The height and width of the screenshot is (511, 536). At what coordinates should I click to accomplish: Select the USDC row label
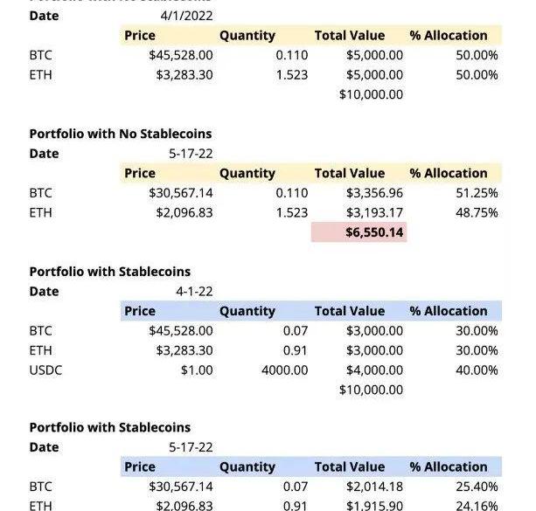tap(45, 369)
